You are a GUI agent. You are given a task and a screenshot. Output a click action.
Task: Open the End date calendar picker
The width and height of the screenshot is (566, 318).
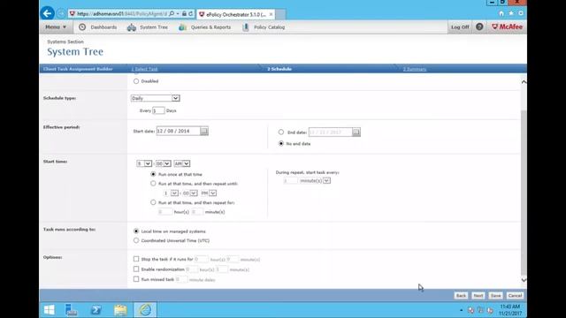(x=356, y=132)
